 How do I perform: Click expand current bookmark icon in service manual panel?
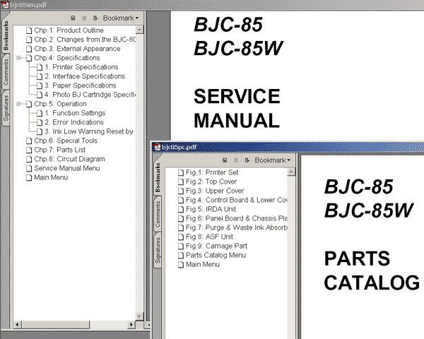click(x=95, y=18)
